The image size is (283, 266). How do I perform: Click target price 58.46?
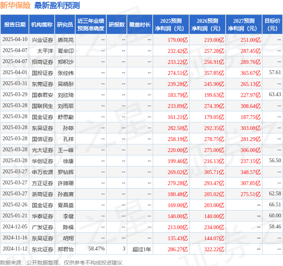275,226
